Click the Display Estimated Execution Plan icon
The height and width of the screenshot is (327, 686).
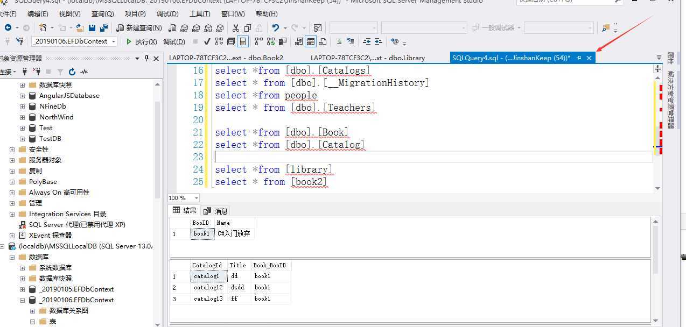(219, 41)
